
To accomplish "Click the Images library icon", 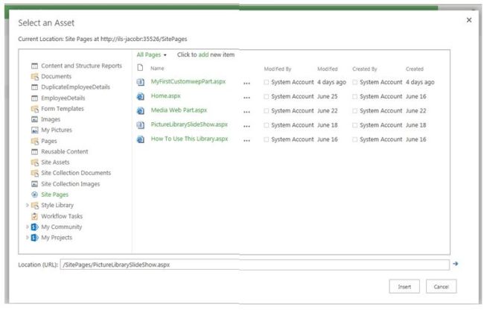I will click(x=34, y=119).
